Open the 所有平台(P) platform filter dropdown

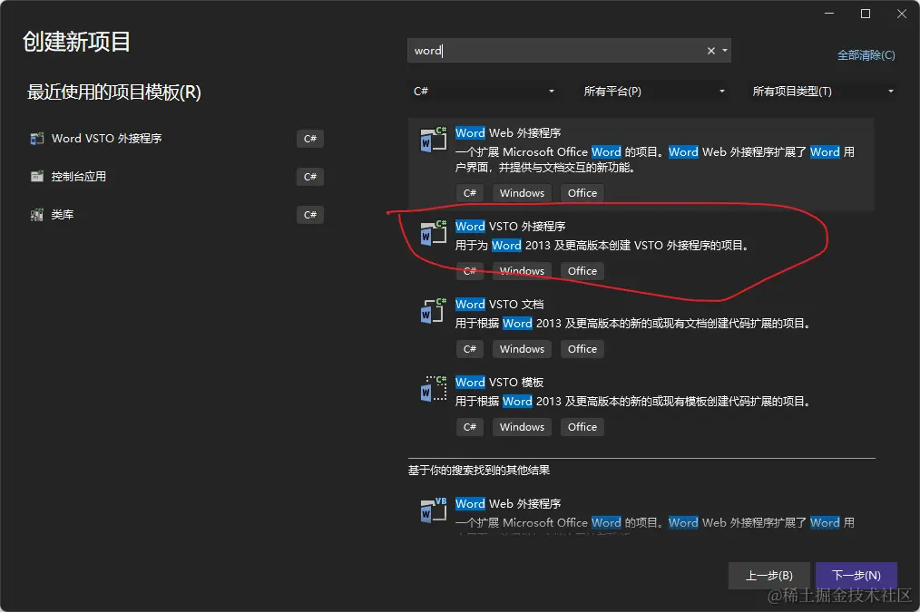[653, 92]
